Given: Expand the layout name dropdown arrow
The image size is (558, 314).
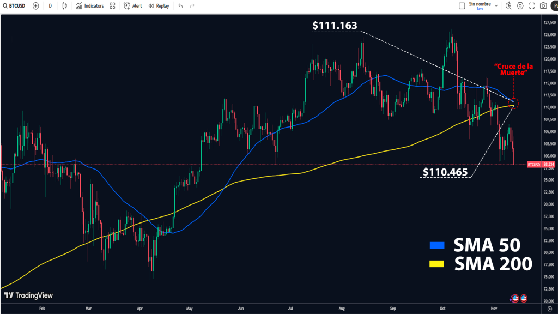Looking at the screenshot, I should click(495, 4).
